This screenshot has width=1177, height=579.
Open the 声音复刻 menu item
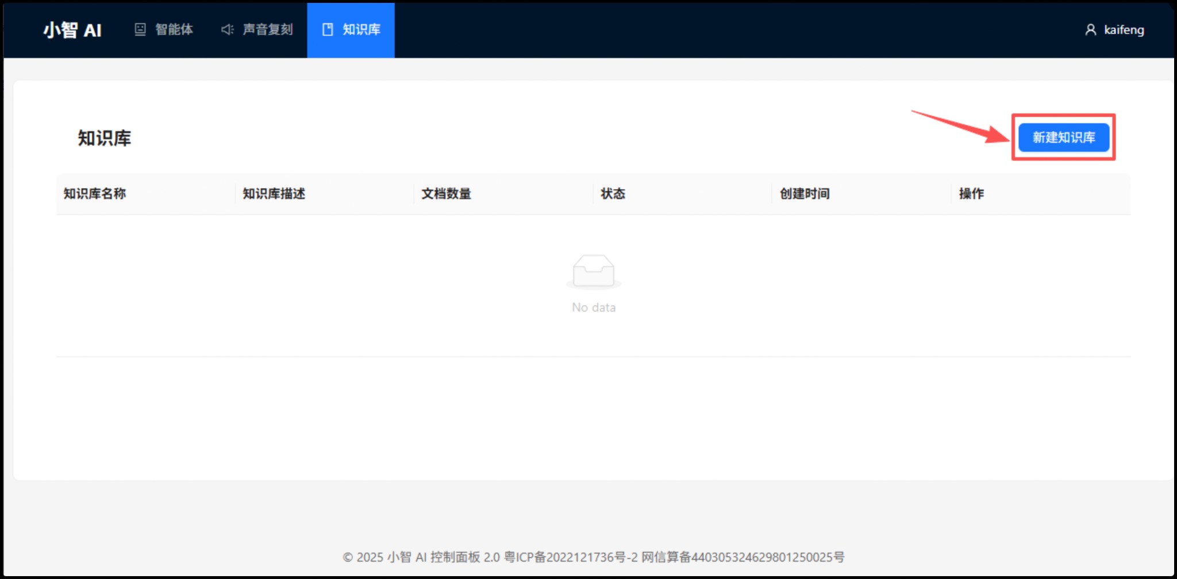257,29
